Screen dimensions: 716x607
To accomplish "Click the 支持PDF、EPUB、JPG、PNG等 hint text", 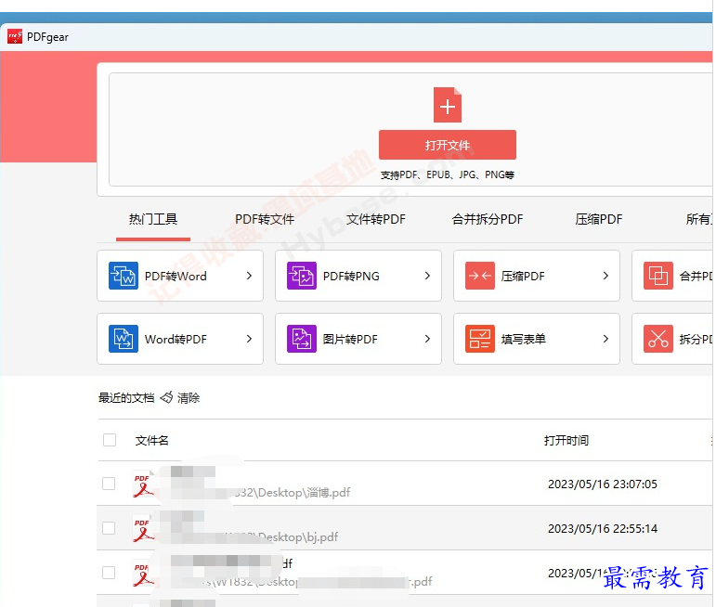I will (448, 174).
